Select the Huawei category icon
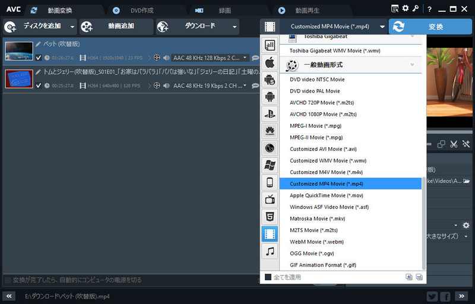Screen dimensions: 475x304 coord(270,131)
